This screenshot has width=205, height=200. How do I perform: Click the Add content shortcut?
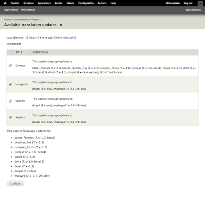[11, 10]
